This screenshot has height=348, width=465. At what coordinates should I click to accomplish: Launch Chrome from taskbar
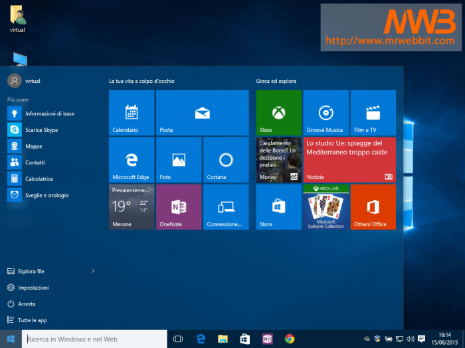pyautogui.click(x=290, y=339)
